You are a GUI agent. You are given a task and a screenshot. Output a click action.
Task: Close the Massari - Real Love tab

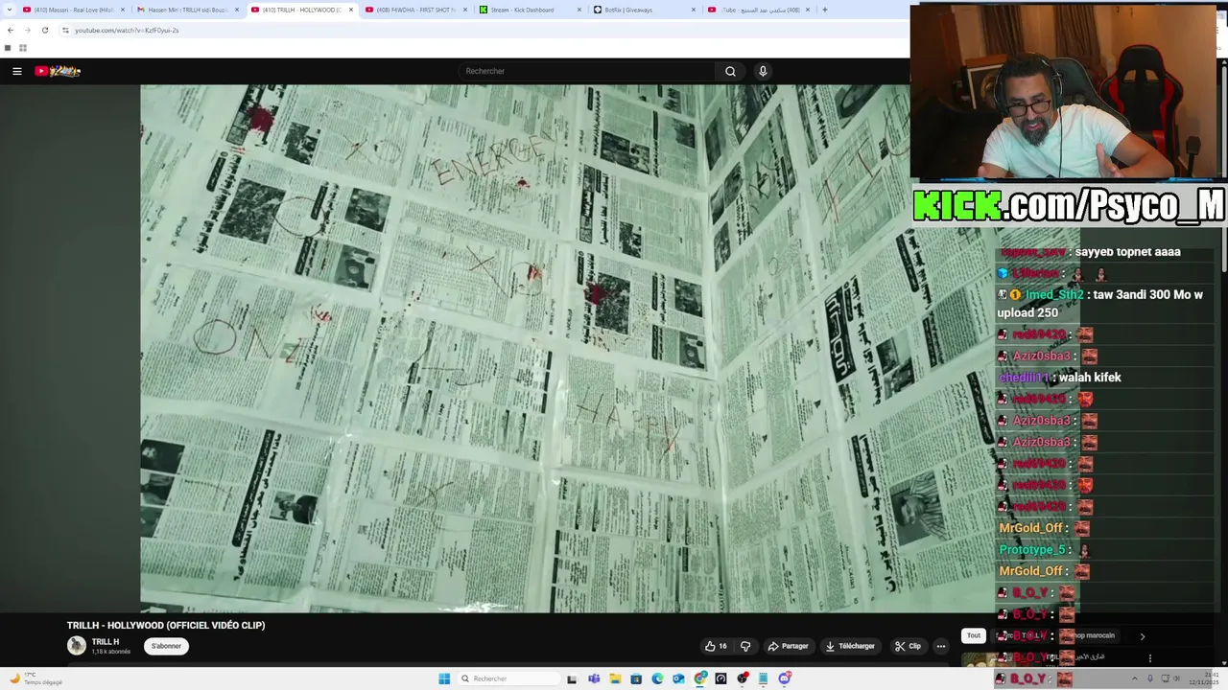(123, 10)
